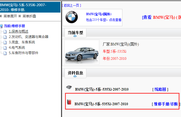Collapse all menus with 菜单折叠
Screen dimensions: 181x117
coord(29,16)
